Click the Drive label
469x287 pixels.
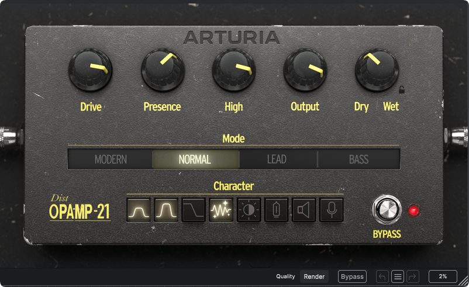[91, 107]
